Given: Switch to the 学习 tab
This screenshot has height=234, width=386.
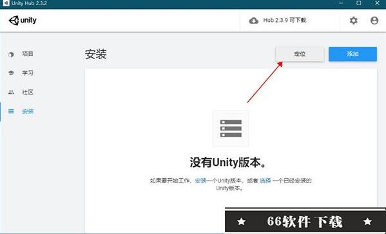Looking at the screenshot, I should 27,73.
